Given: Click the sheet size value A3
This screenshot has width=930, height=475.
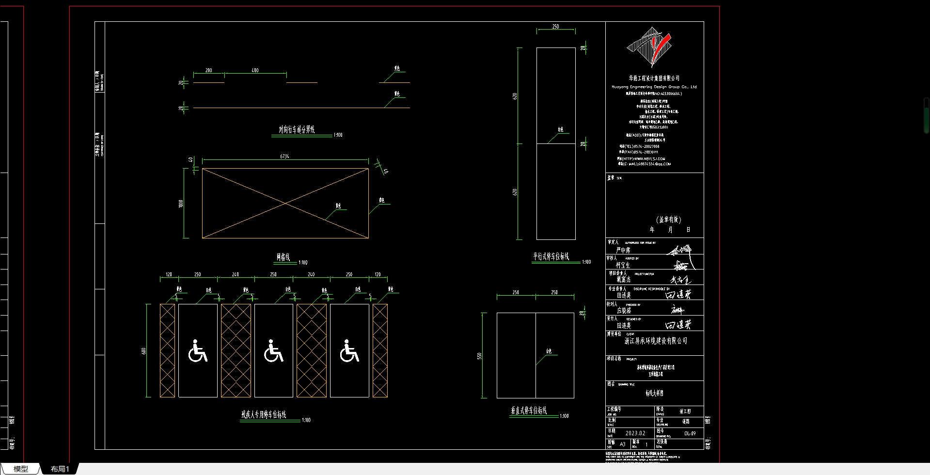Looking at the screenshot, I should pos(623,444).
